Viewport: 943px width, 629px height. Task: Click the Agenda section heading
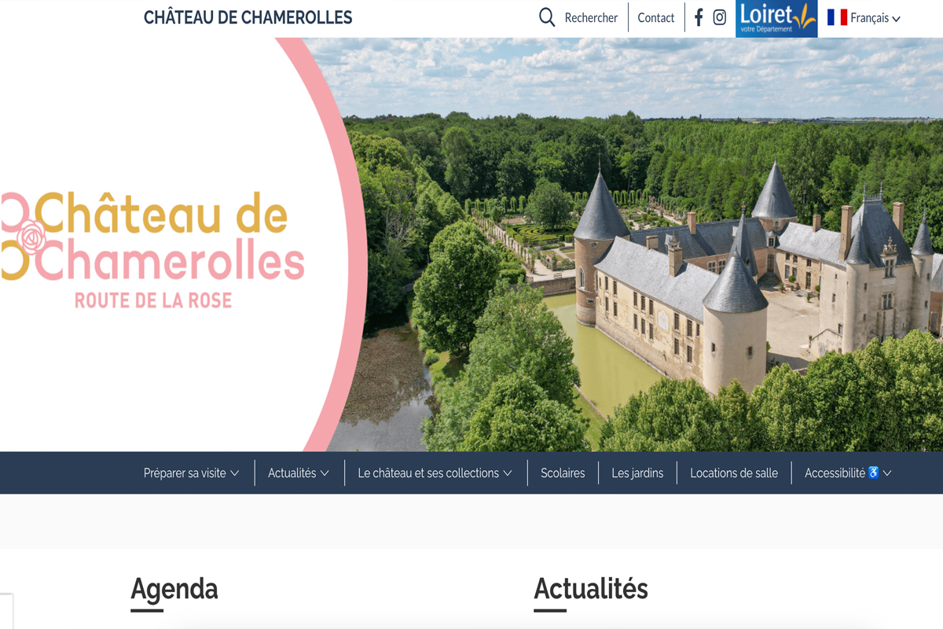(x=174, y=588)
